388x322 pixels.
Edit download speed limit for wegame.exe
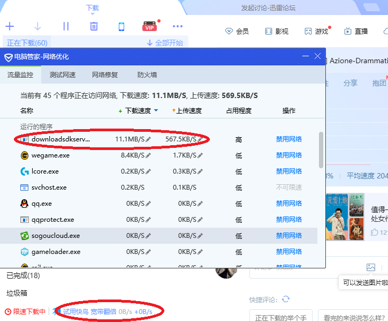(148, 155)
